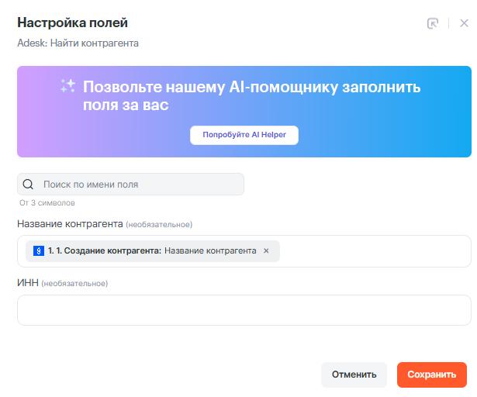477x397 pixels.
Task: Click the Название контрагента field label
Action: tap(70, 224)
